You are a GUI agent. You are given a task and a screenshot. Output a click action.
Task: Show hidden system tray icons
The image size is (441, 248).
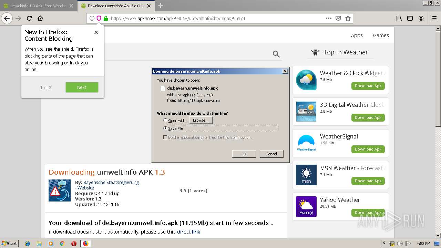pos(384,244)
